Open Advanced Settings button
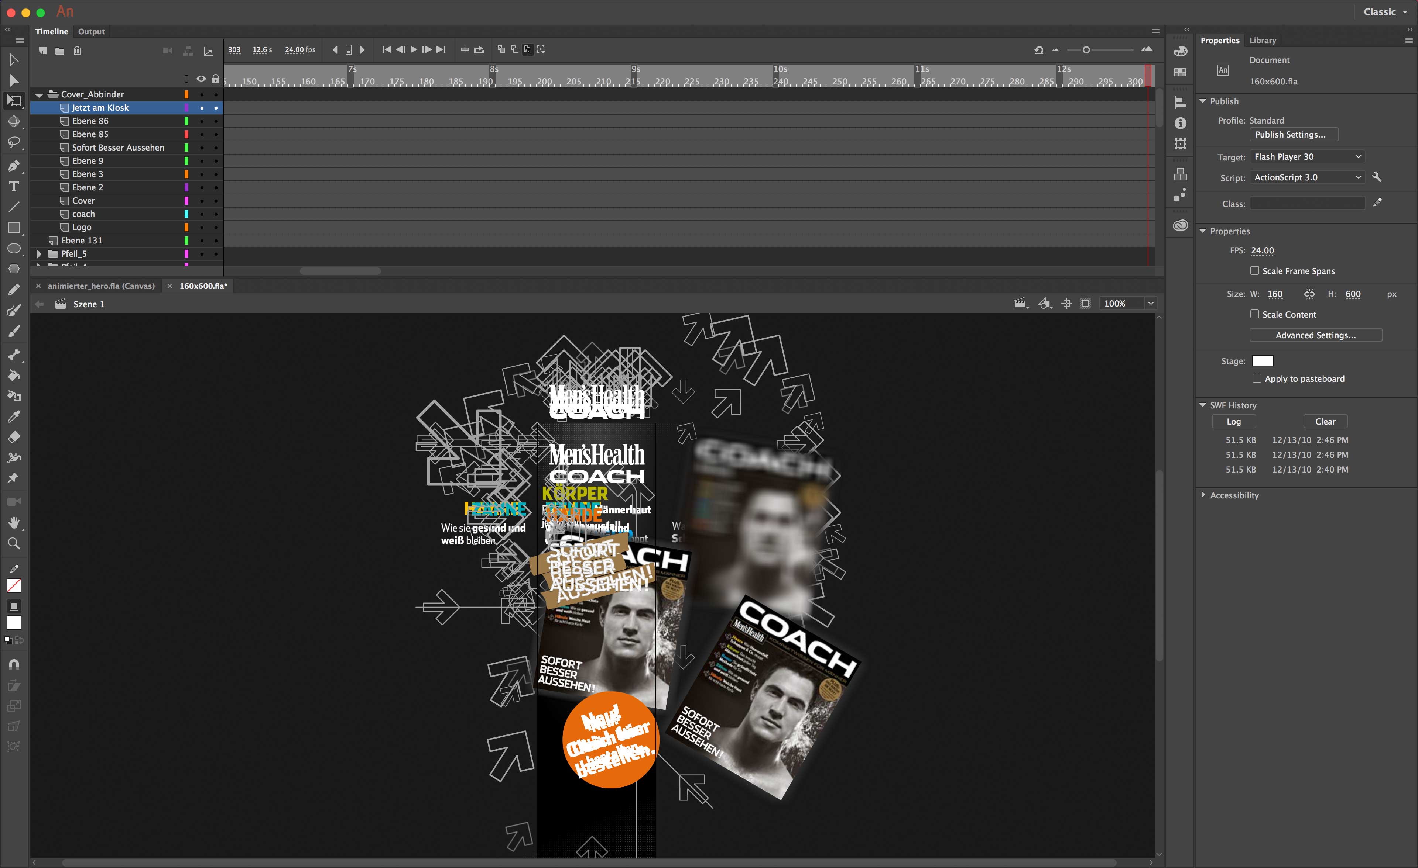 (x=1316, y=335)
